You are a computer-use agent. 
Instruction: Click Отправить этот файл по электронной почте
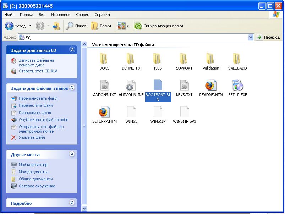pyautogui.click(x=41, y=129)
